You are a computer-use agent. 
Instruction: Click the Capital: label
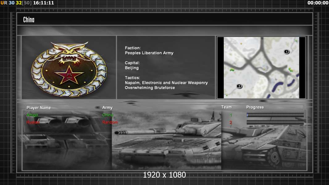click(132, 63)
